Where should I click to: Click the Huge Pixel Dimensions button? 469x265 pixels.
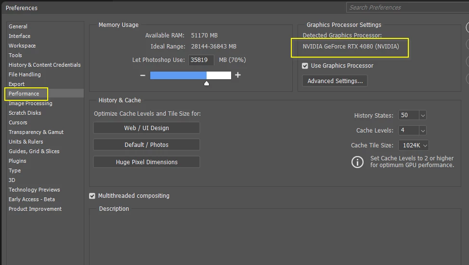pos(146,162)
